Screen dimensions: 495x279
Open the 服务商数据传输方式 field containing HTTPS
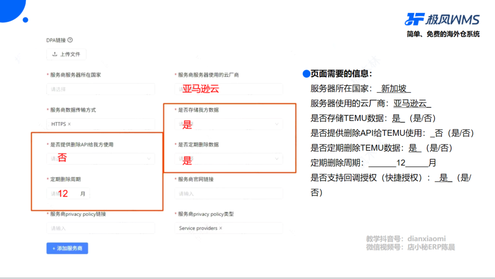(101, 124)
